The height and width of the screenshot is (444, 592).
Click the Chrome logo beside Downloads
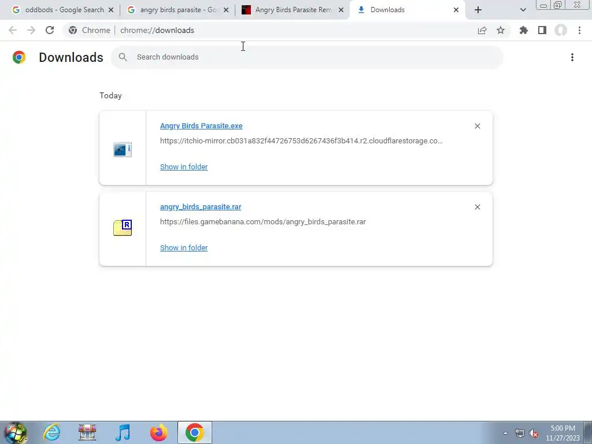(x=19, y=57)
